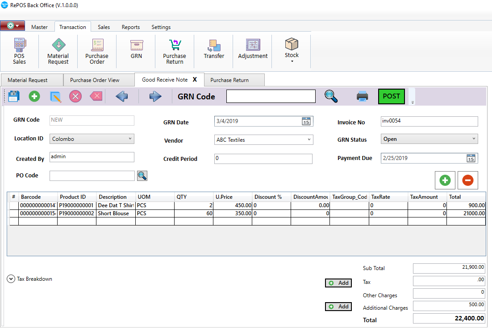Switch to the Purchase Order View tab
This screenshot has width=492, height=332.
pos(99,80)
